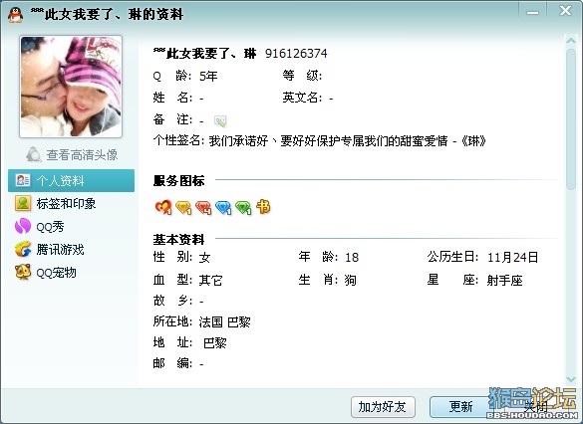Click the heart couple service icon

click(x=163, y=207)
